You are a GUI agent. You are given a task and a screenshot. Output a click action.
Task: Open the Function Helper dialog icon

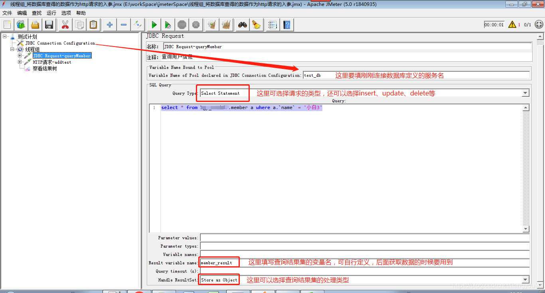[x=273, y=25]
